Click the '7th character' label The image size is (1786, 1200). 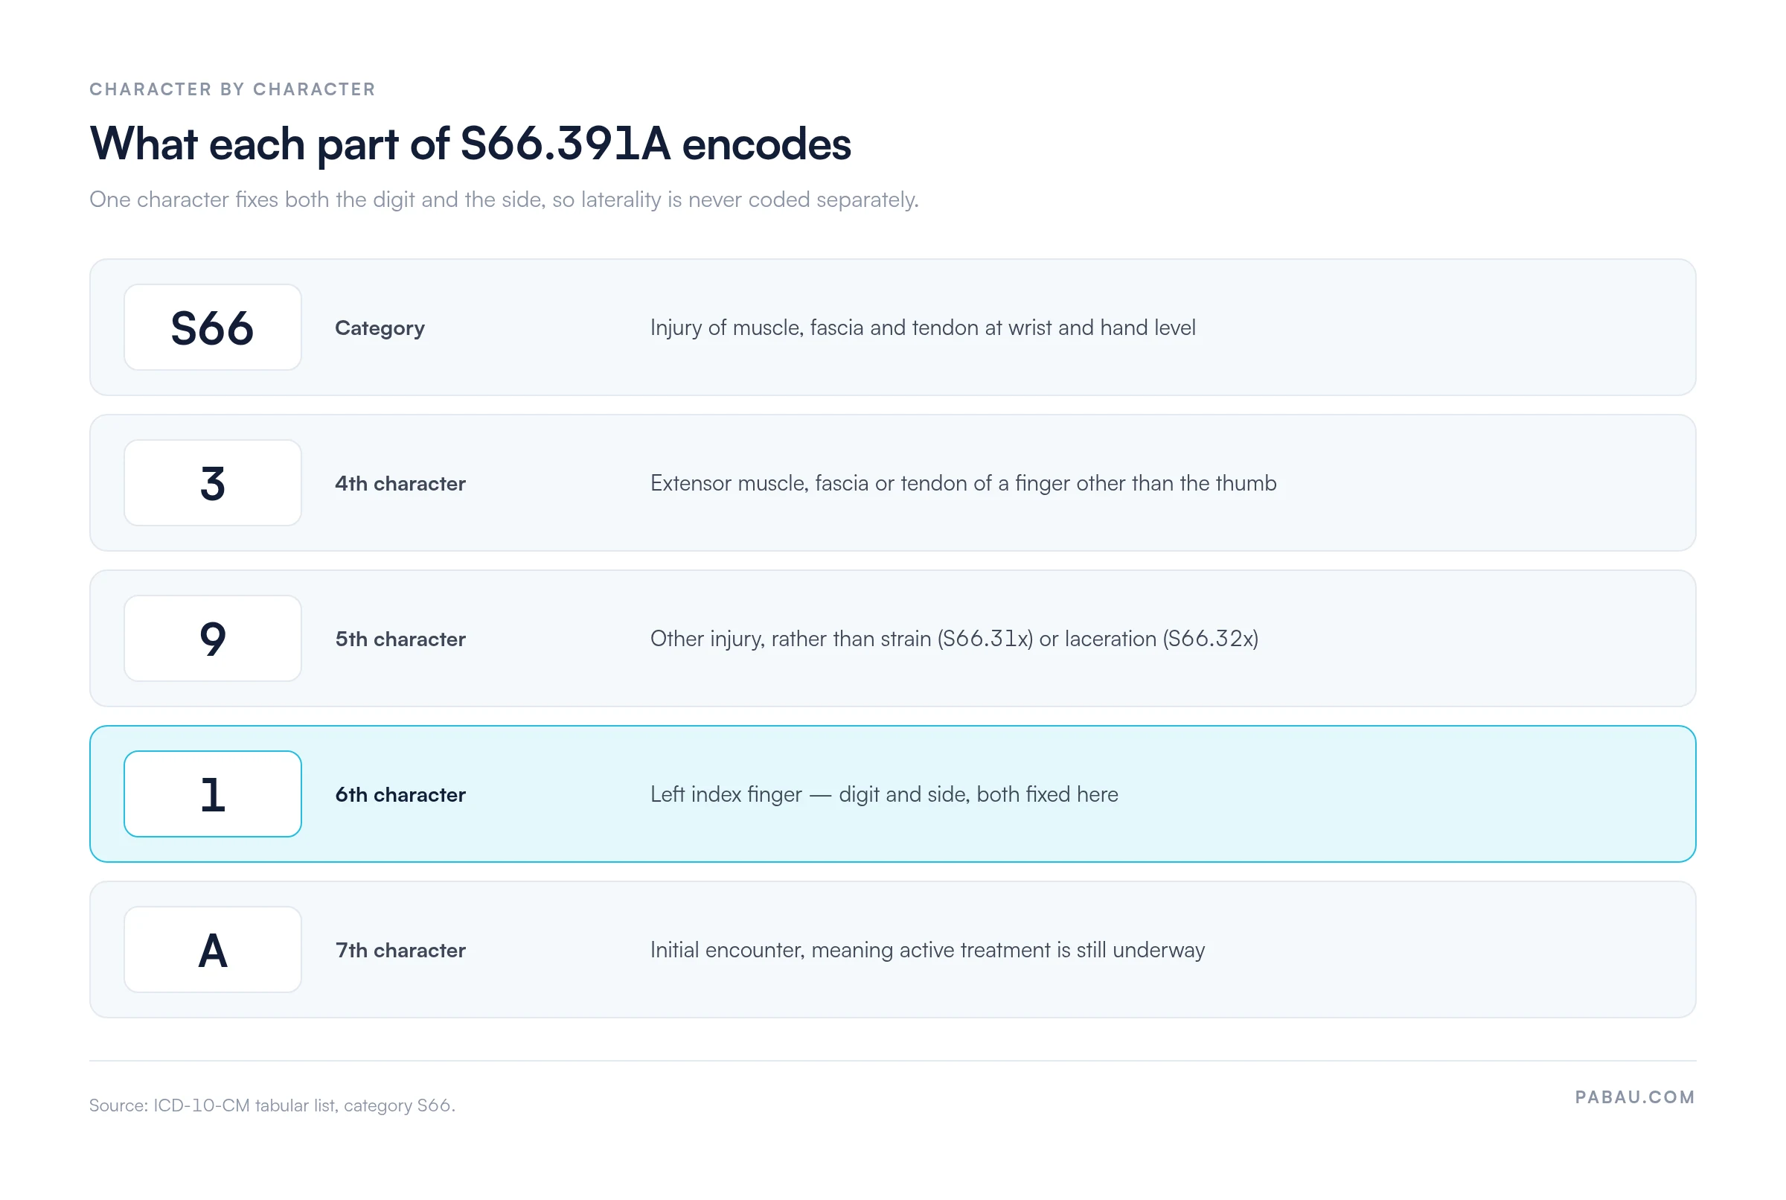coord(401,951)
